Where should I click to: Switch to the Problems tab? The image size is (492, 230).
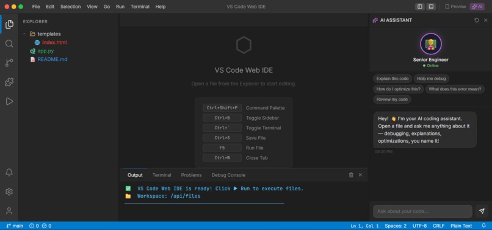coord(192,175)
